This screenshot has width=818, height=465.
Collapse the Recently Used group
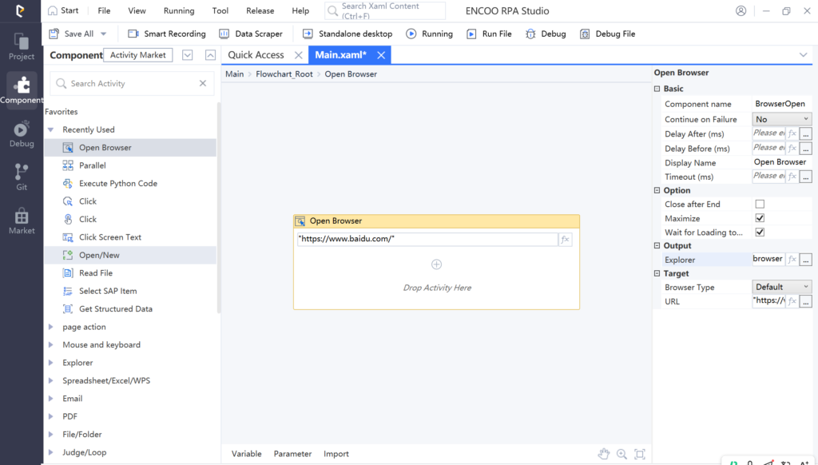[x=50, y=129]
